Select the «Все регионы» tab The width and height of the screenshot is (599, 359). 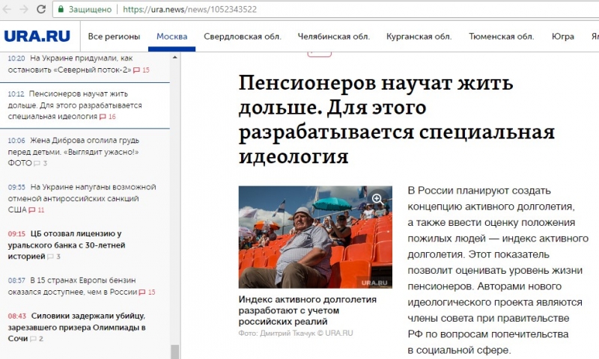coord(114,37)
